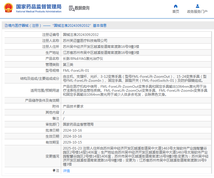214x178 pixels.
Task: Go to the 政务服务门户 menu label
Action: coord(197,12)
